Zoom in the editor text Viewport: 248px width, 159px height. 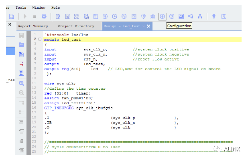[x=21, y=83]
